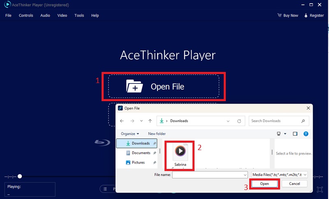Open the Organize dropdown

click(130, 134)
